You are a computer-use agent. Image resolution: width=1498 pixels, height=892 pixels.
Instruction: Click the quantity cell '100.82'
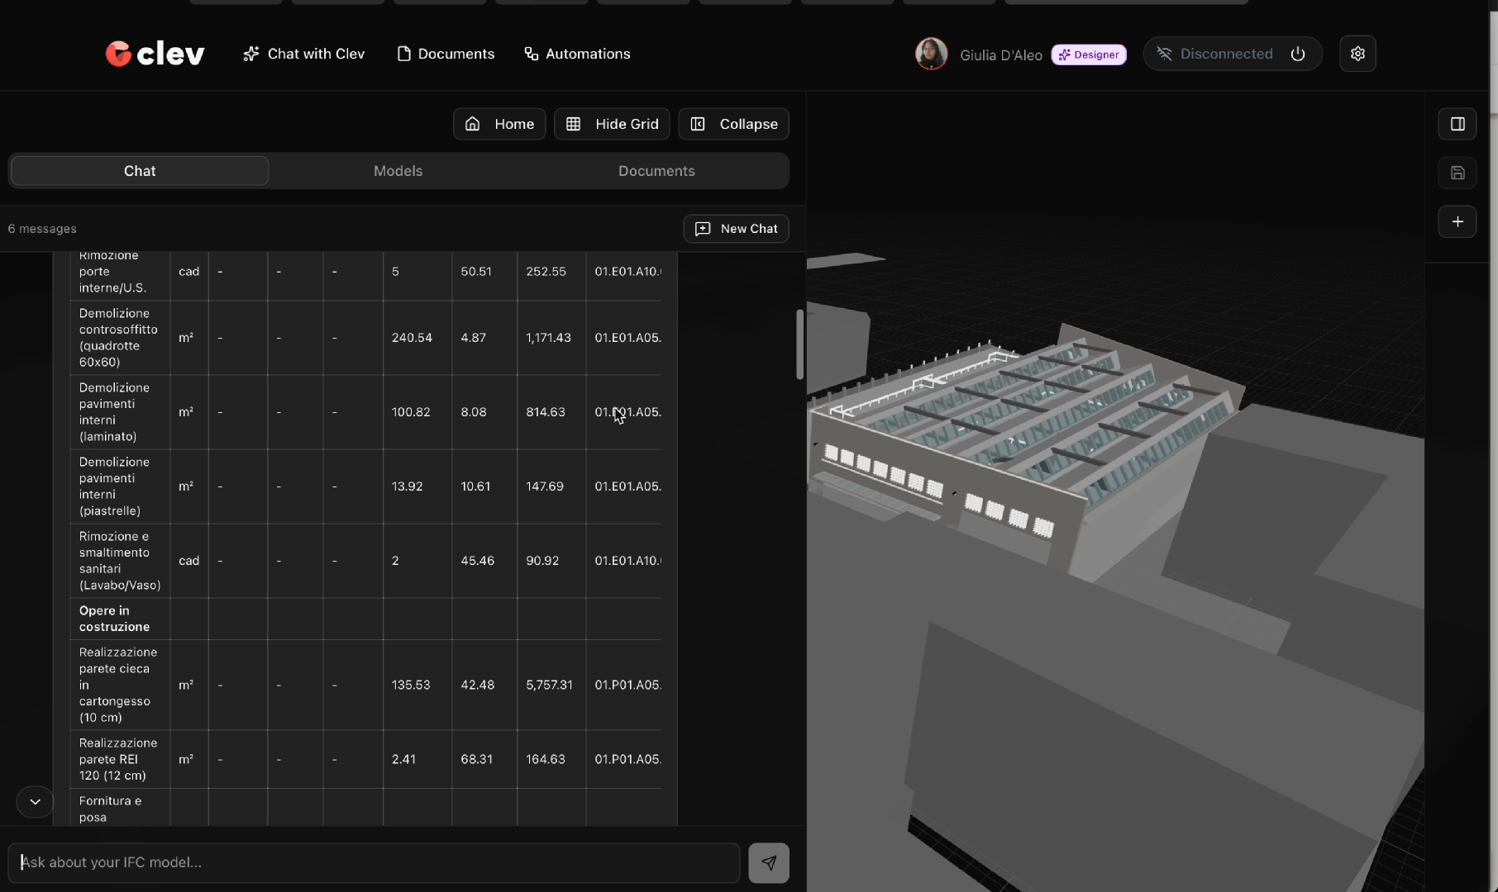411,412
